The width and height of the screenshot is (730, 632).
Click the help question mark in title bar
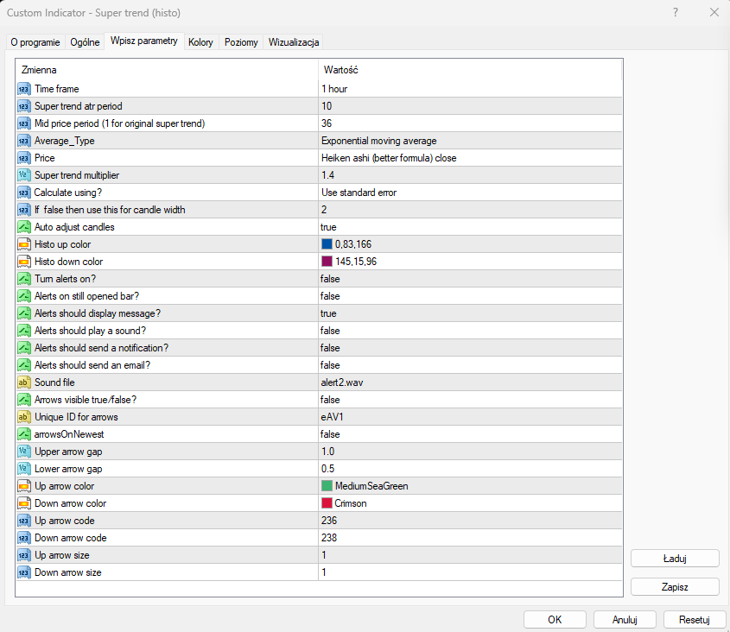pos(674,13)
